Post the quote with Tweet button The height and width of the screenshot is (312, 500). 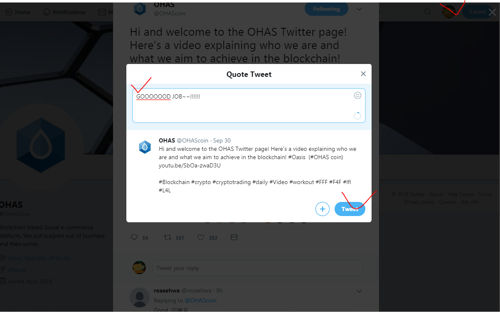[350, 209]
